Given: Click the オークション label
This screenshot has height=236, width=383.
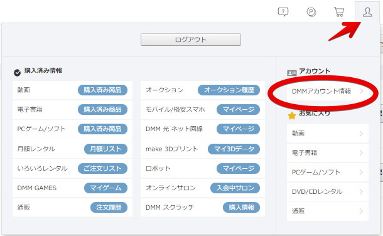Looking at the screenshot, I should 164,90.
